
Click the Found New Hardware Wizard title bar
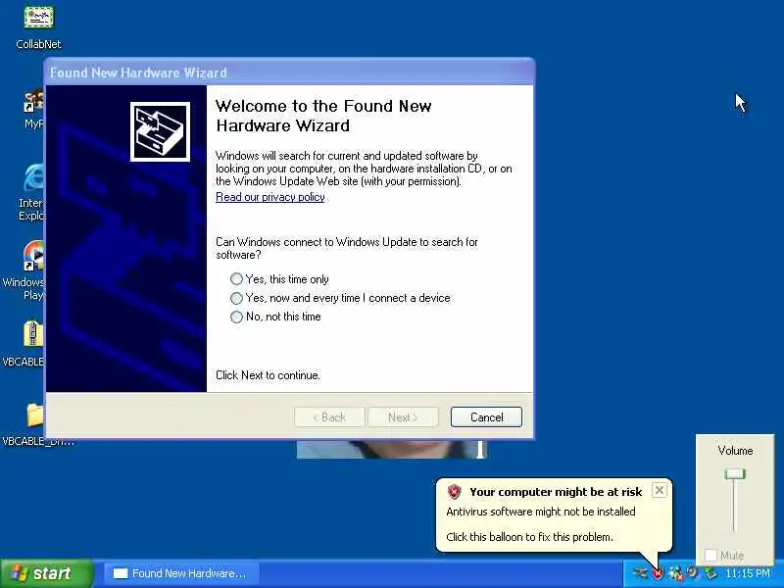289,73
